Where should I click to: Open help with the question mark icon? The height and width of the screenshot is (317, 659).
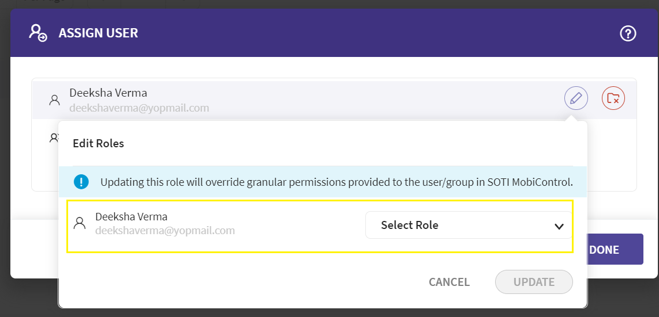[x=628, y=33]
